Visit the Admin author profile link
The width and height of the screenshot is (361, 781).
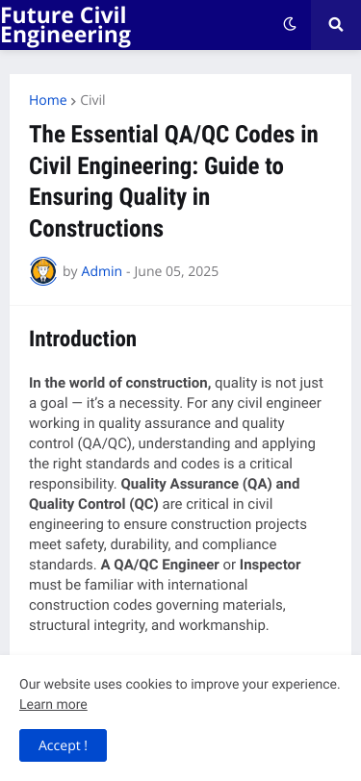pos(102,271)
